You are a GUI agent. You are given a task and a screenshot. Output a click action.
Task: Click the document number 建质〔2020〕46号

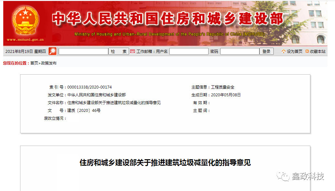(x=84, y=111)
